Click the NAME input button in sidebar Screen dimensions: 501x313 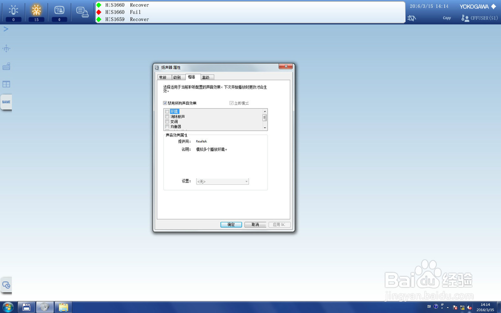[x=6, y=102]
